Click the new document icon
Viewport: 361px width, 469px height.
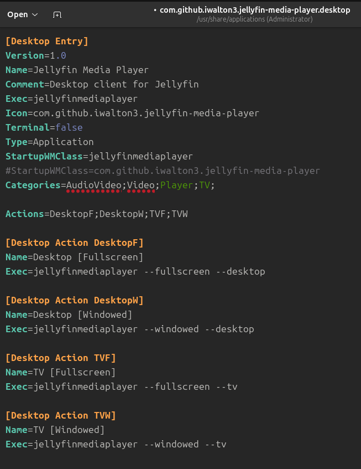pyautogui.click(x=57, y=15)
